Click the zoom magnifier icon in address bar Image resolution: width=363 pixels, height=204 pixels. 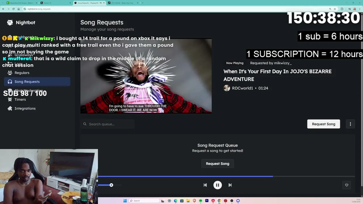(x=330, y=9)
